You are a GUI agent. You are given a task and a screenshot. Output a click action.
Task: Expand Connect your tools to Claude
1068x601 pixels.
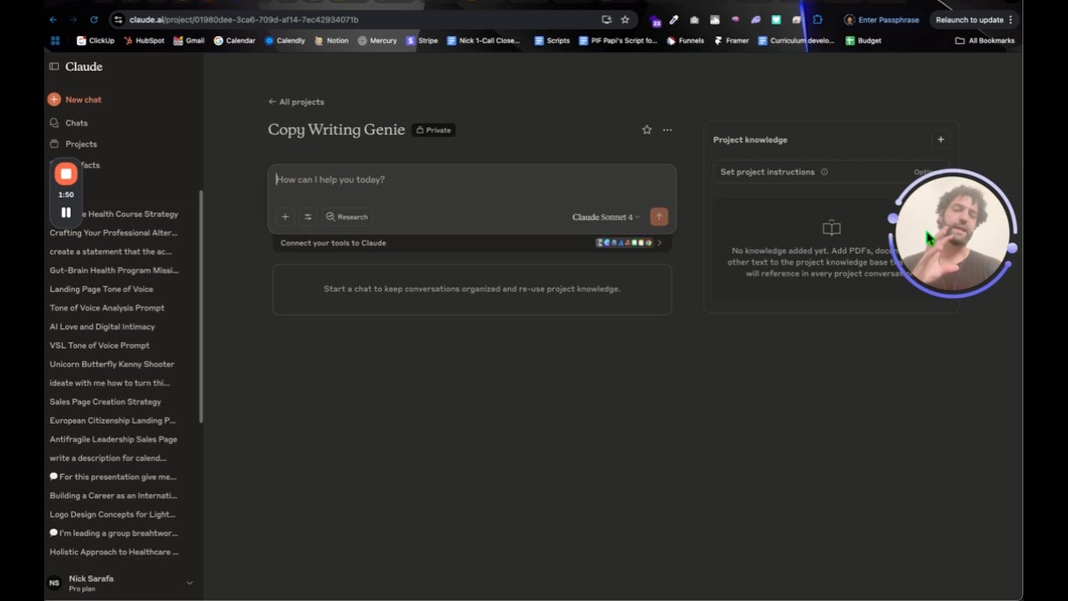pyautogui.click(x=471, y=243)
